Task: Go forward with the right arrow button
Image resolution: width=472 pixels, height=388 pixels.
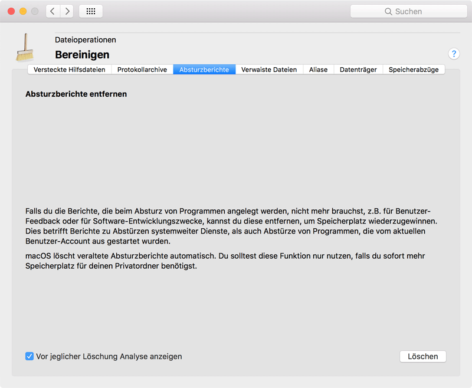Action: pos(67,11)
